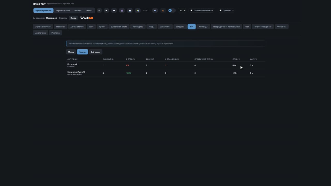Open the "Сроки" tab

[102, 27]
